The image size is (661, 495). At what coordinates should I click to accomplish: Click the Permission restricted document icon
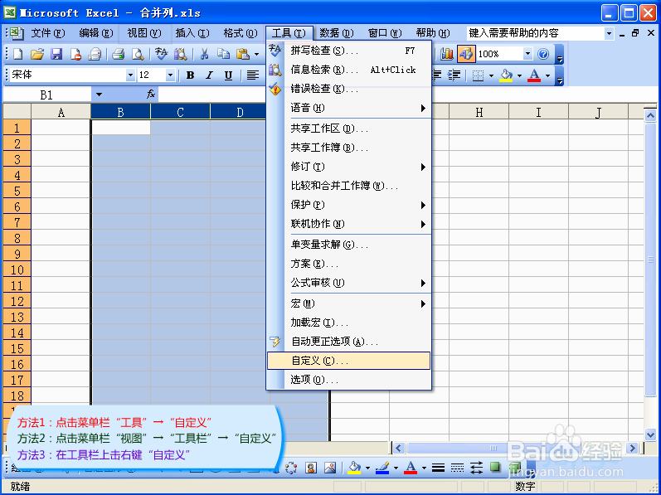(75, 54)
